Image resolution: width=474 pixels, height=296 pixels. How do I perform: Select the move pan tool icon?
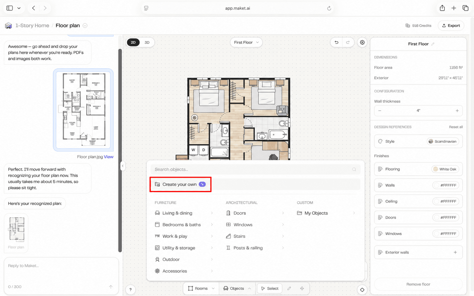pyautogui.click(x=302, y=289)
